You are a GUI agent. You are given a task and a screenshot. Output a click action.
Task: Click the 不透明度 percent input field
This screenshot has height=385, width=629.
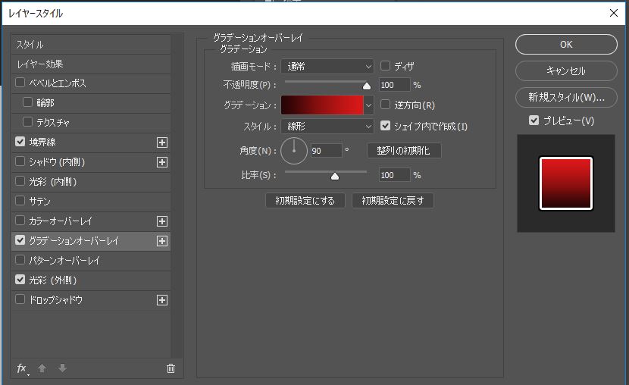pos(395,85)
